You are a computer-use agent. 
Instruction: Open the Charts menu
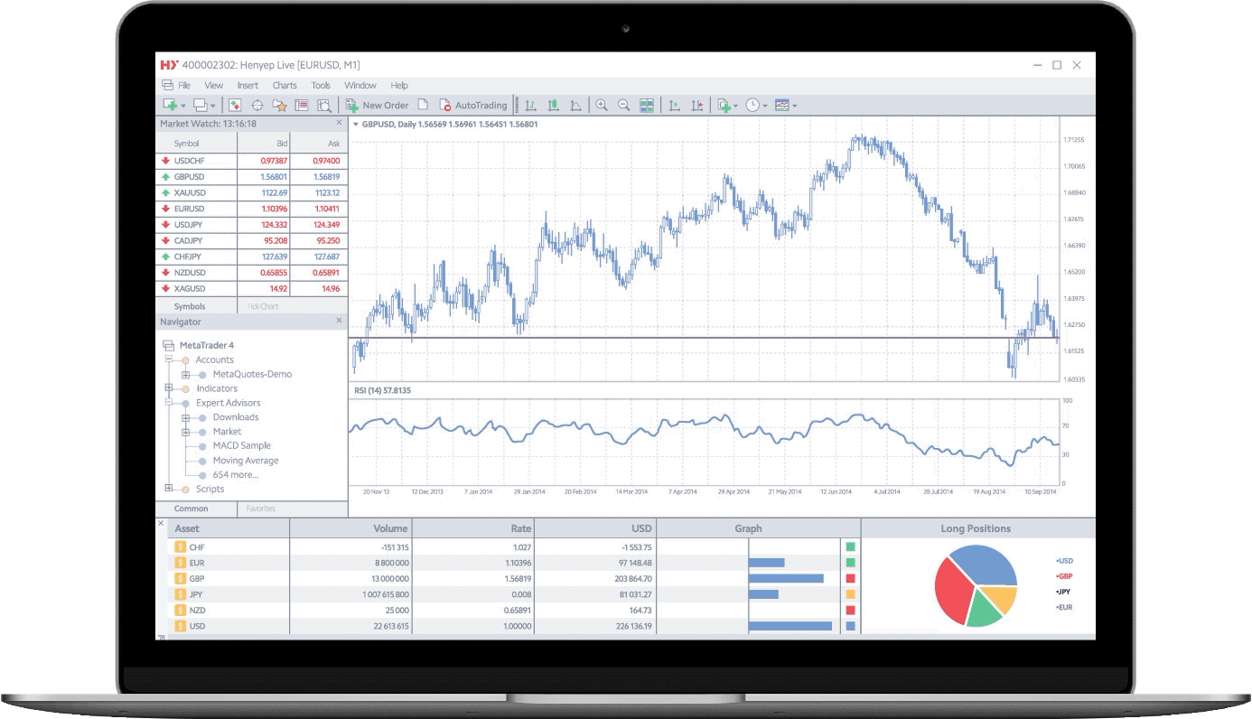(284, 84)
